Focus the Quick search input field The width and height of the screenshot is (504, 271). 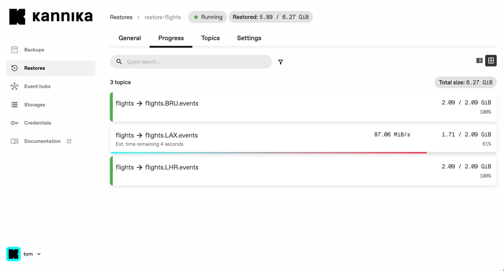point(196,62)
